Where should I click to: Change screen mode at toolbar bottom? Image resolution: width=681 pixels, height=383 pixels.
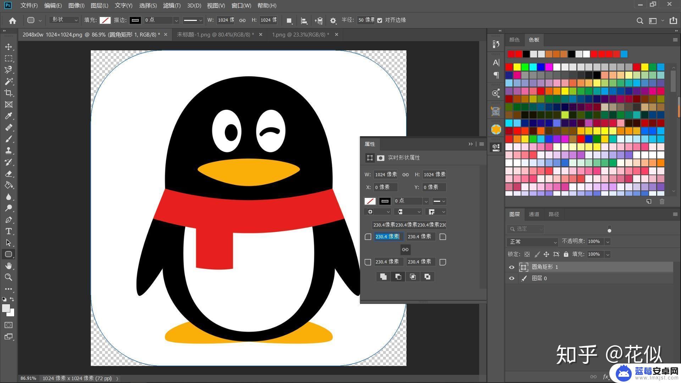[x=9, y=337]
